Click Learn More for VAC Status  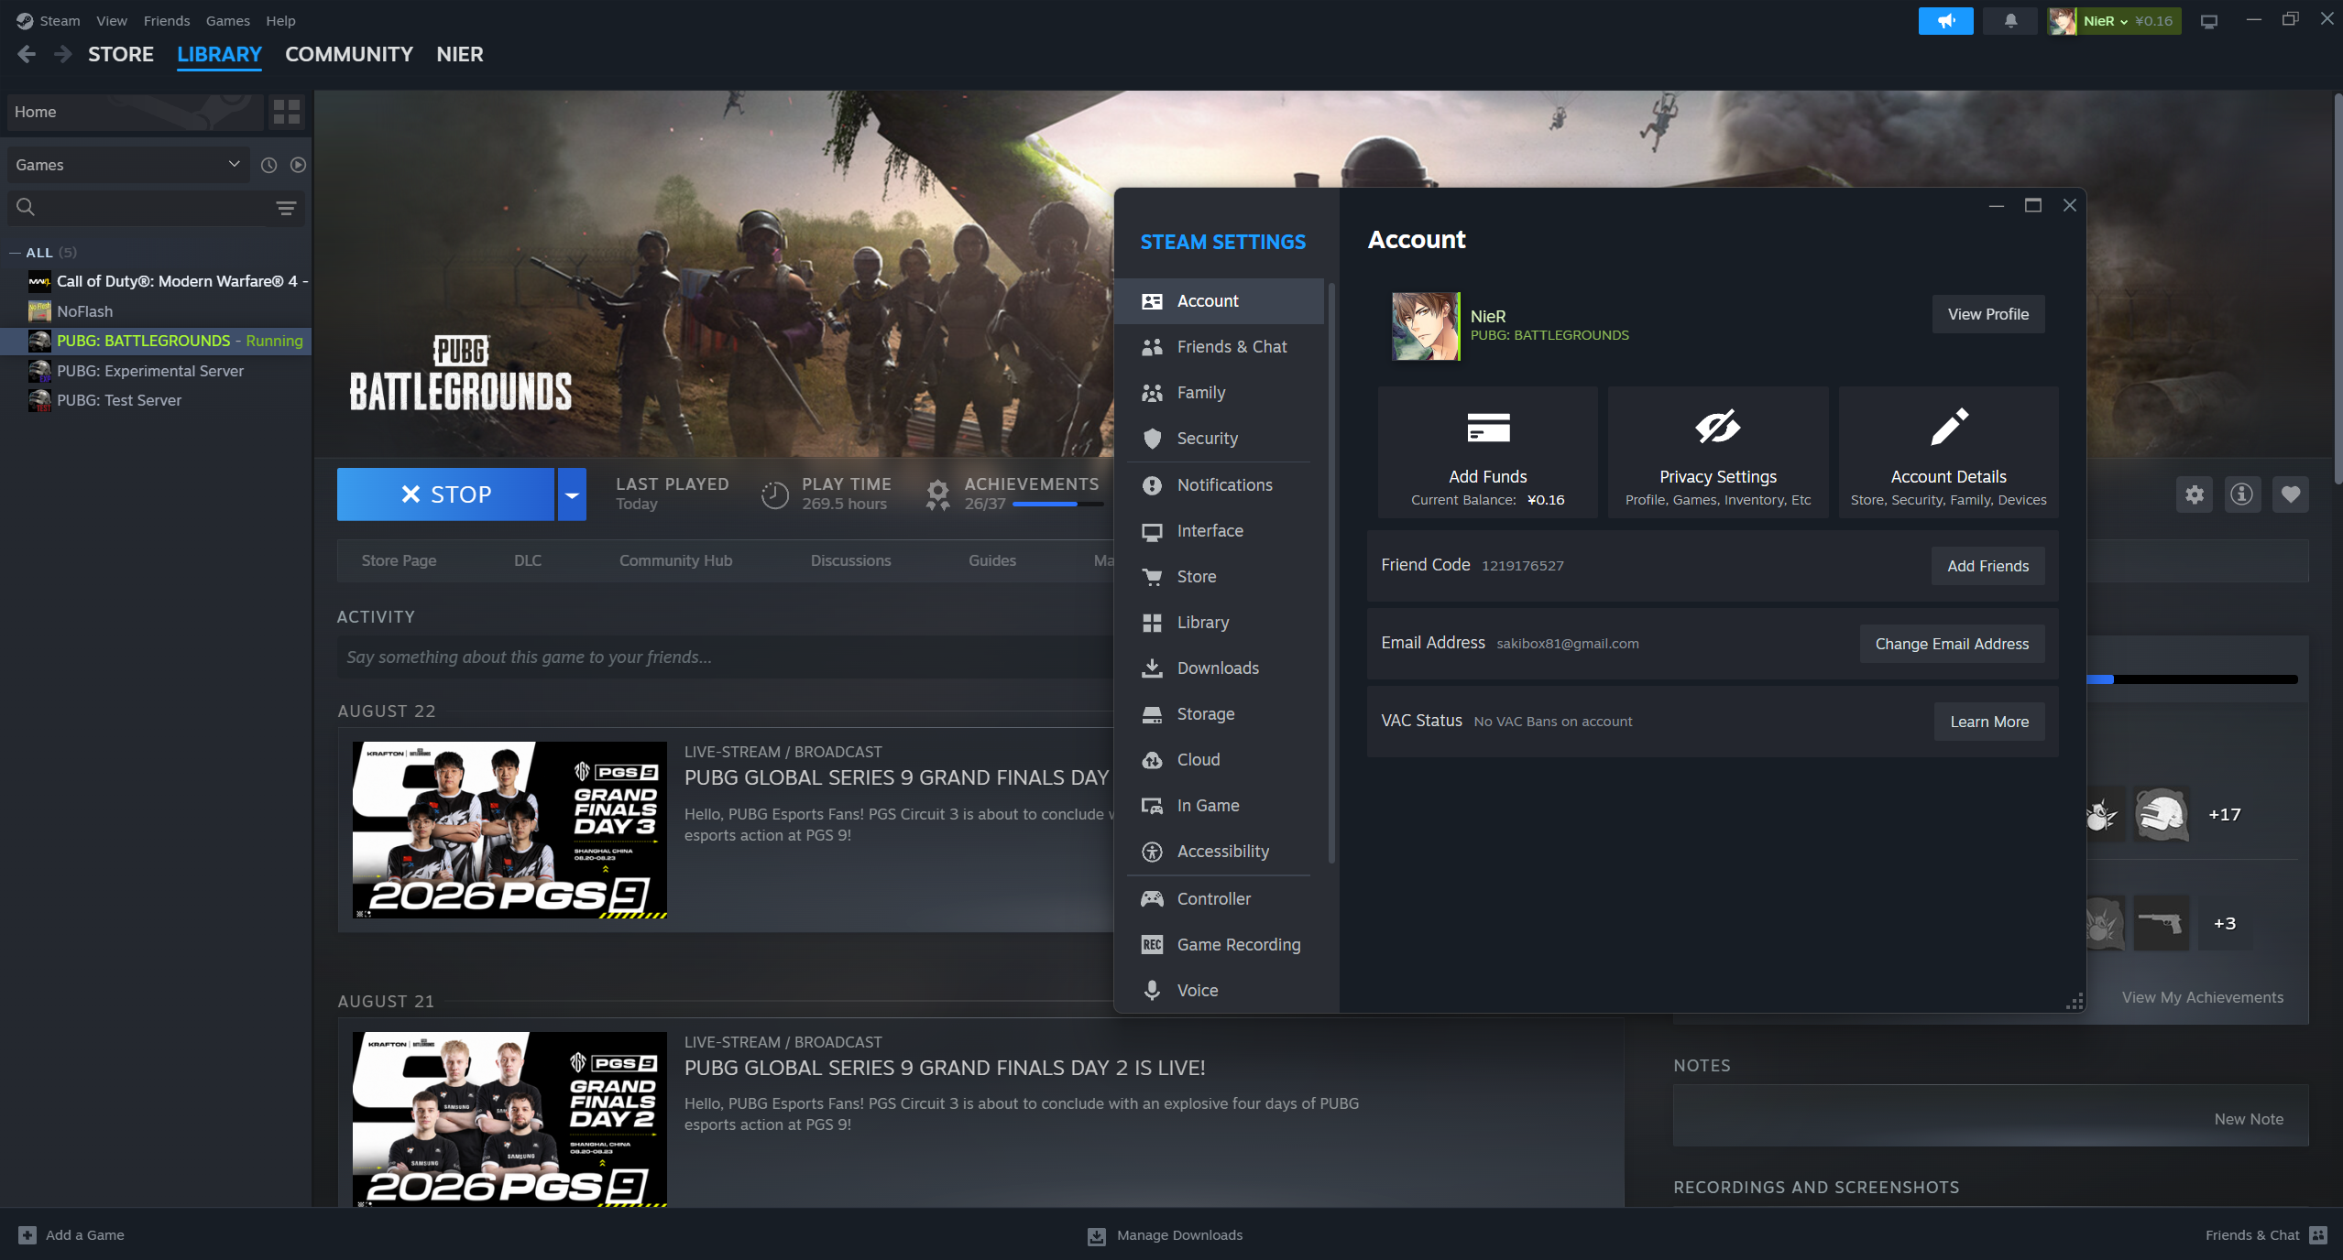coord(1989,722)
